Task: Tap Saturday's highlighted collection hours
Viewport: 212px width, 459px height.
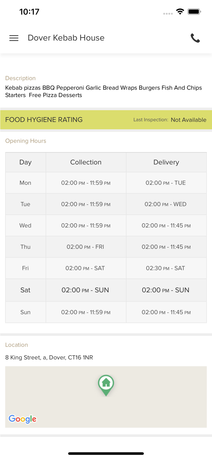Action: pyautogui.click(x=85, y=290)
